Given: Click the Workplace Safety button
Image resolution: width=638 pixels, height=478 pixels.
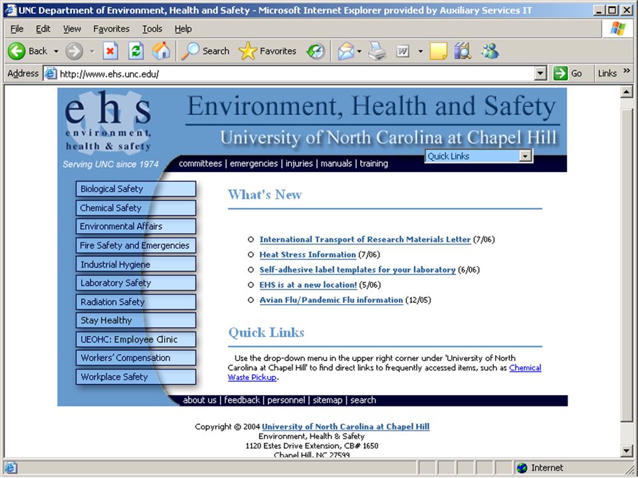Looking at the screenshot, I should 136,377.
